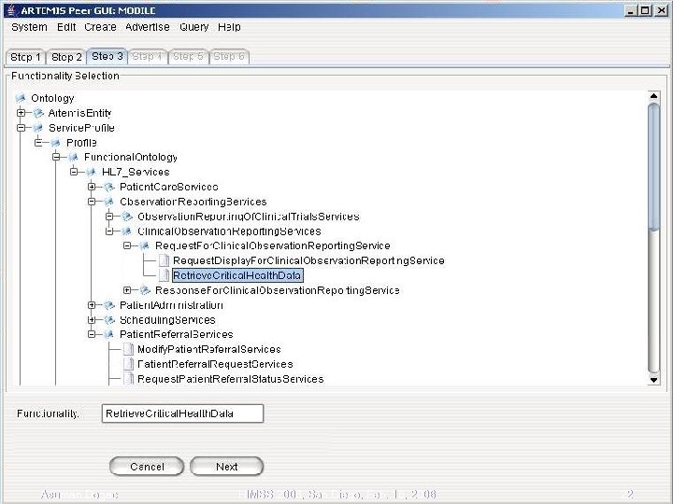Click the Java icon in title bar
Screen dimensions: 673x504
click(x=11, y=10)
